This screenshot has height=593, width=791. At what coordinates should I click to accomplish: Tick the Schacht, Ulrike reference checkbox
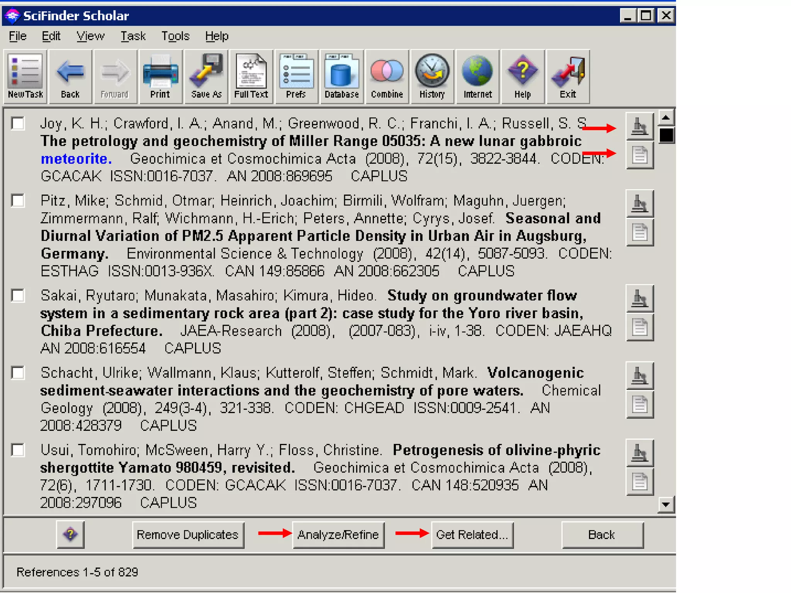(x=18, y=373)
